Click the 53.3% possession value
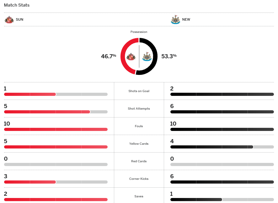Screen dimensions: 278x203 169,56
